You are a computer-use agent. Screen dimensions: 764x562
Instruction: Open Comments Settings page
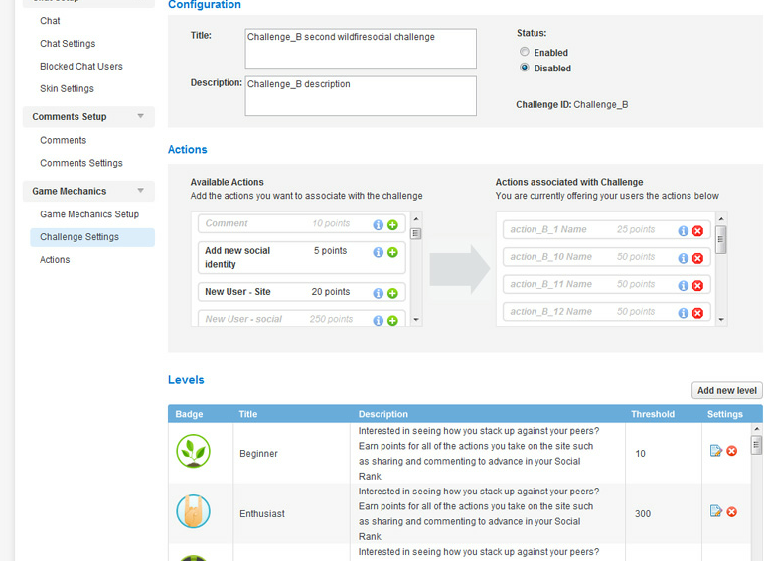point(81,163)
